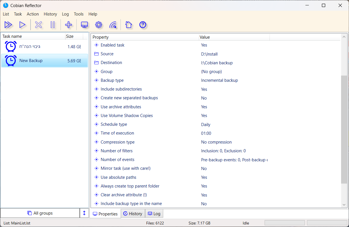Open settings with the gear icon

(98, 25)
